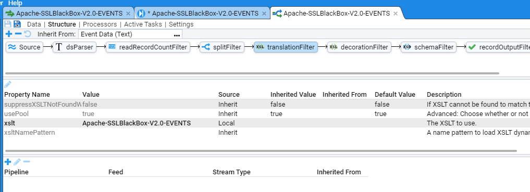This screenshot has width=530, height=192.
Task: Close the third Apache-SSLBlackBox-V2.0-EVENTS tab
Action: 395,14
